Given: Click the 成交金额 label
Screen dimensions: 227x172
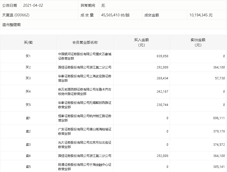Looking at the screenshot, I should coord(152,15).
